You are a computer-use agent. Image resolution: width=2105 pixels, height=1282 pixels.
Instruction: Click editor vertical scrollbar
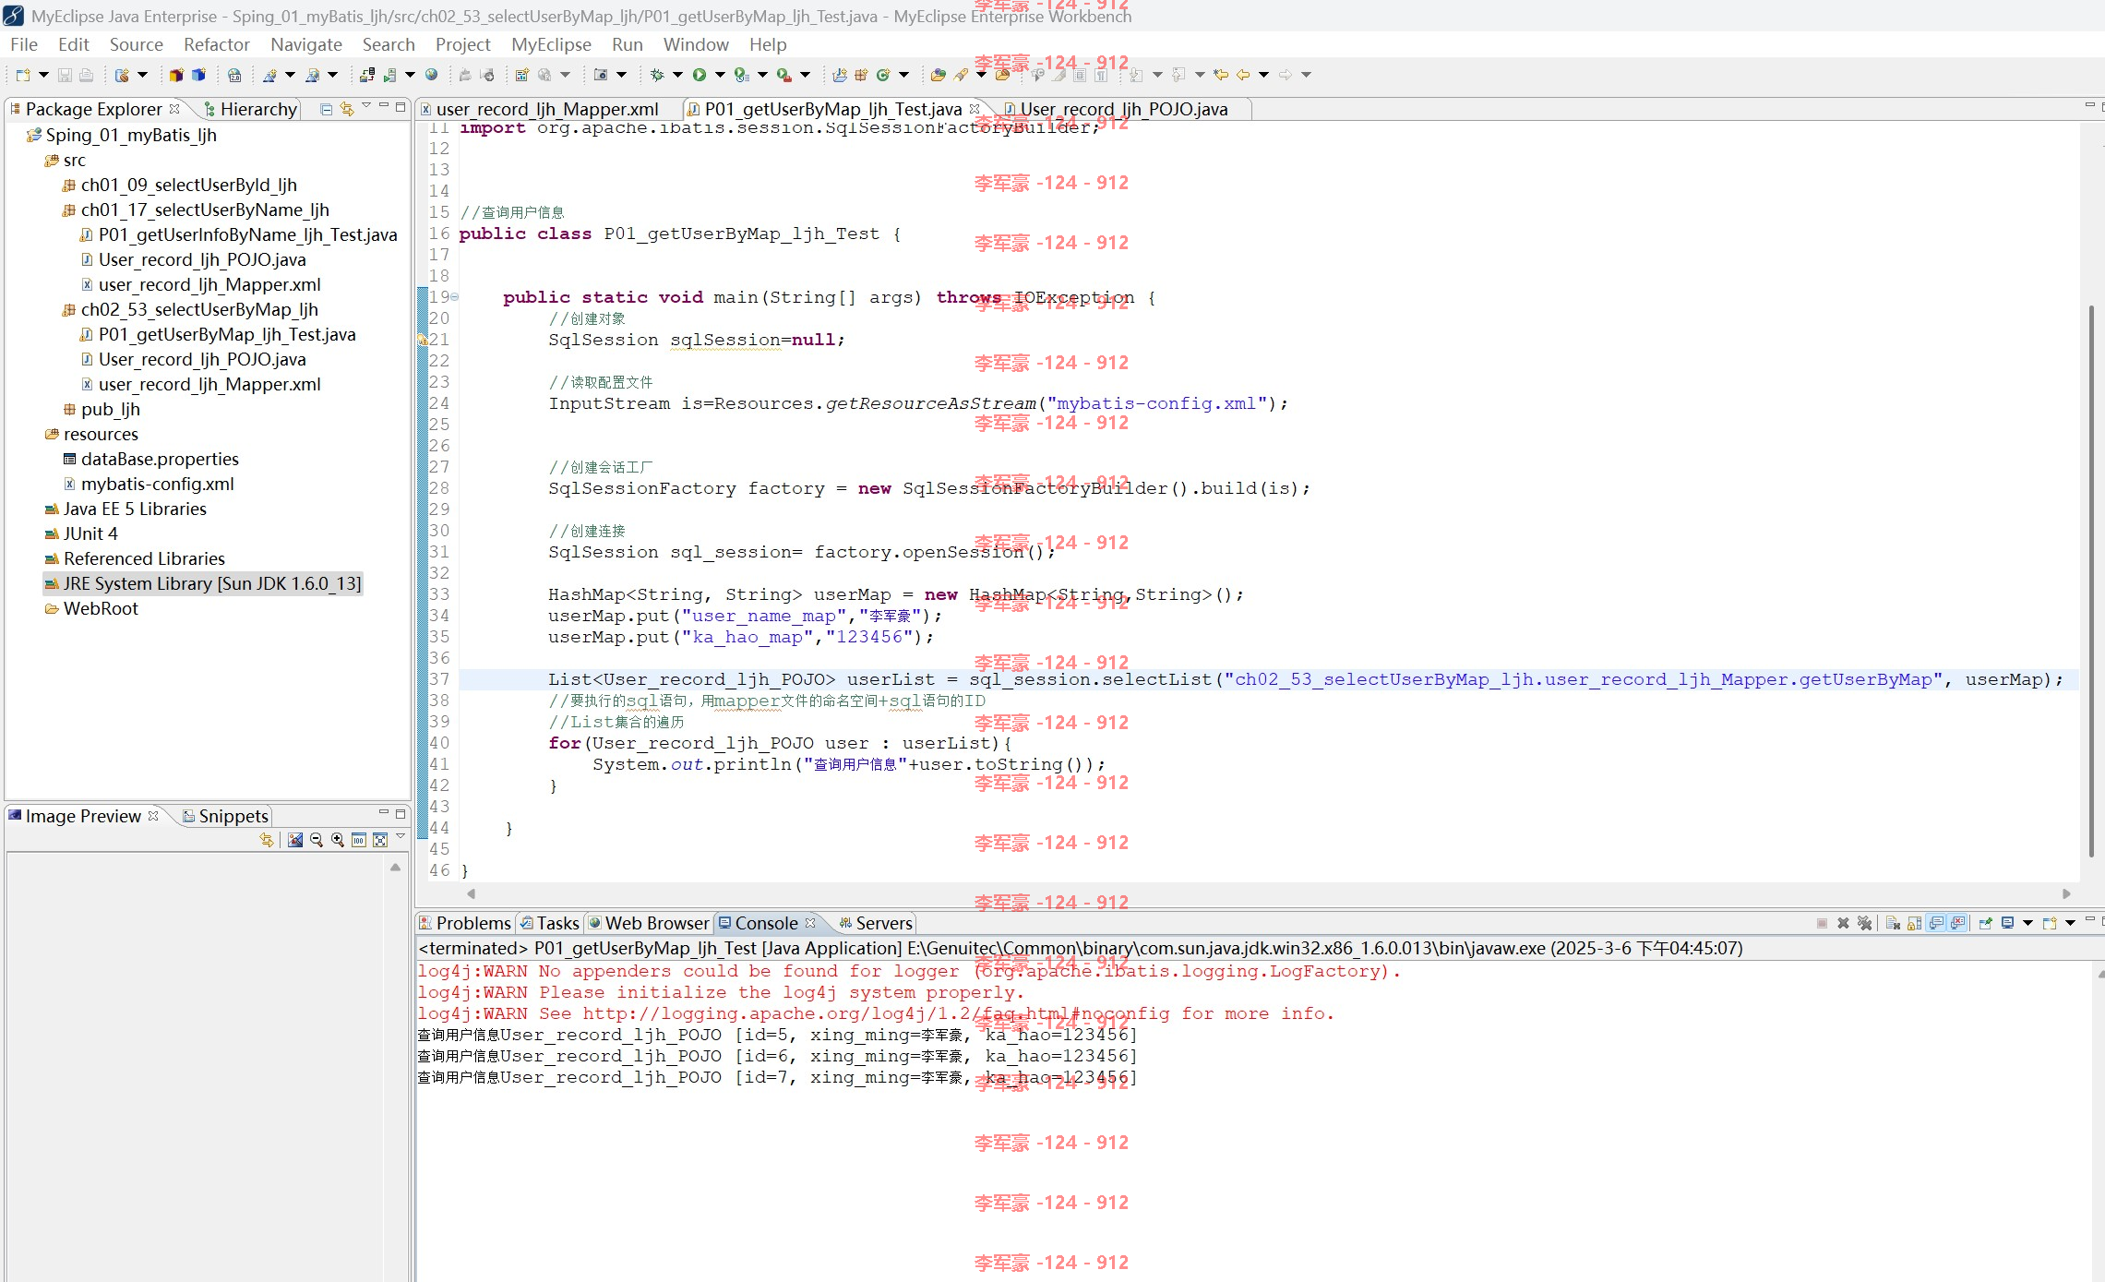(x=2092, y=581)
